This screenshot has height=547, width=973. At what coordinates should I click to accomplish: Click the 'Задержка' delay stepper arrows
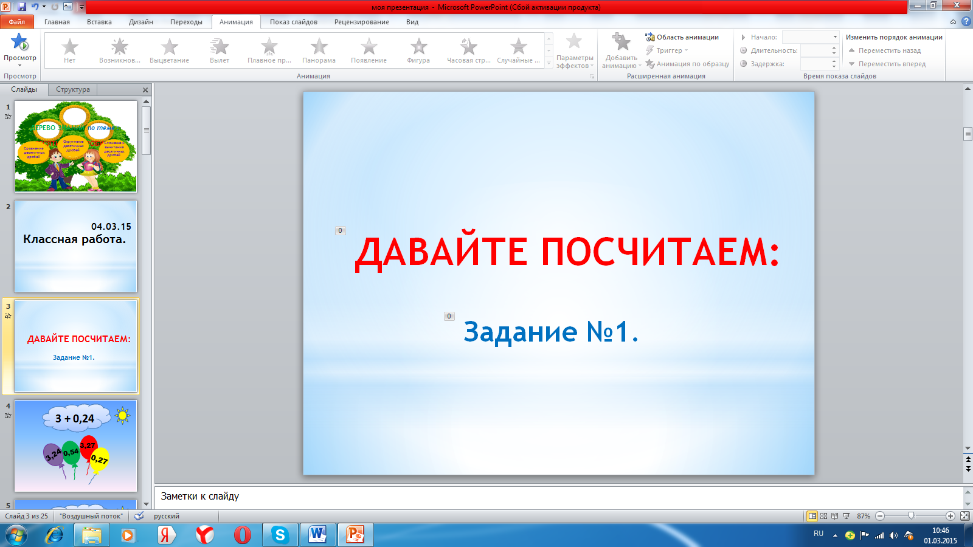(x=834, y=64)
